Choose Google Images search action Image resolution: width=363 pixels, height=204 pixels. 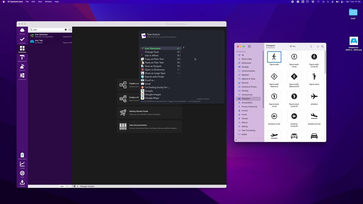coord(161,94)
